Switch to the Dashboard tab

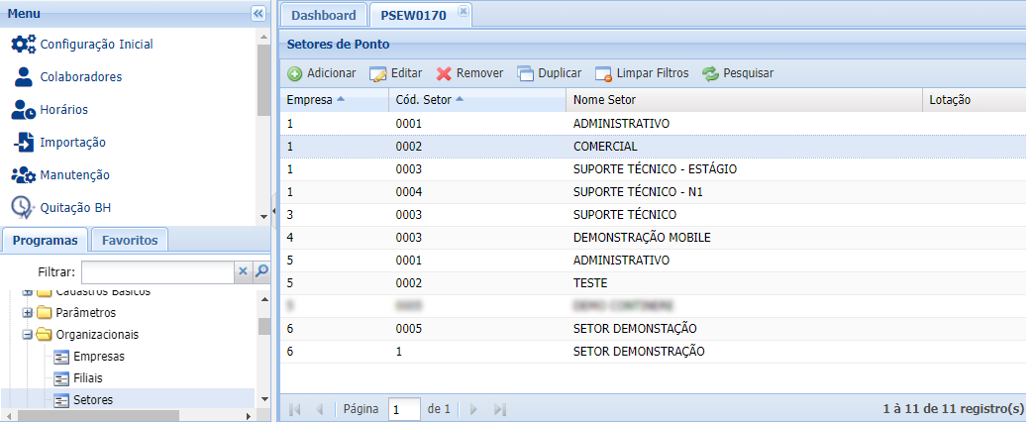pyautogui.click(x=323, y=15)
